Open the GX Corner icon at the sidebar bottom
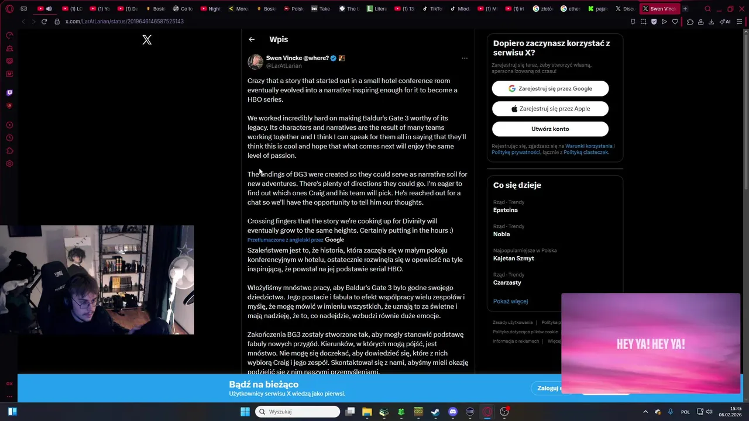749x421 pixels. tap(9, 384)
